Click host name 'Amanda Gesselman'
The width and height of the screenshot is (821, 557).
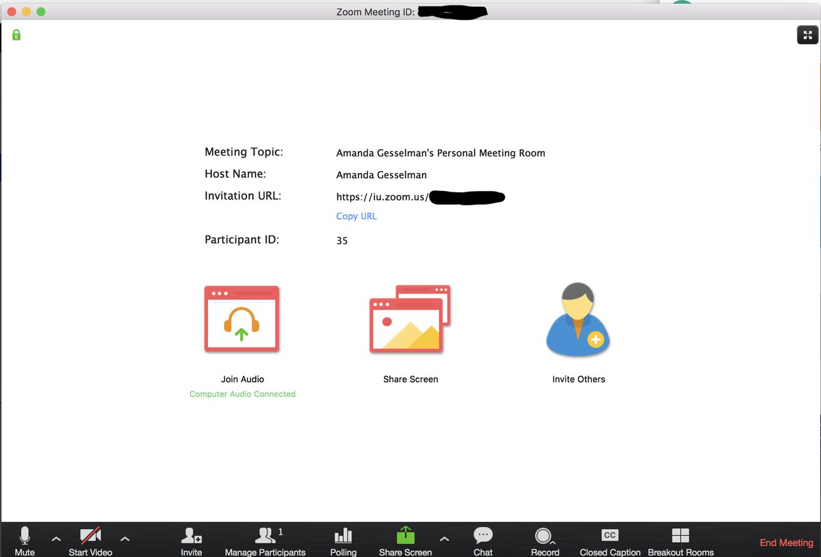click(381, 175)
